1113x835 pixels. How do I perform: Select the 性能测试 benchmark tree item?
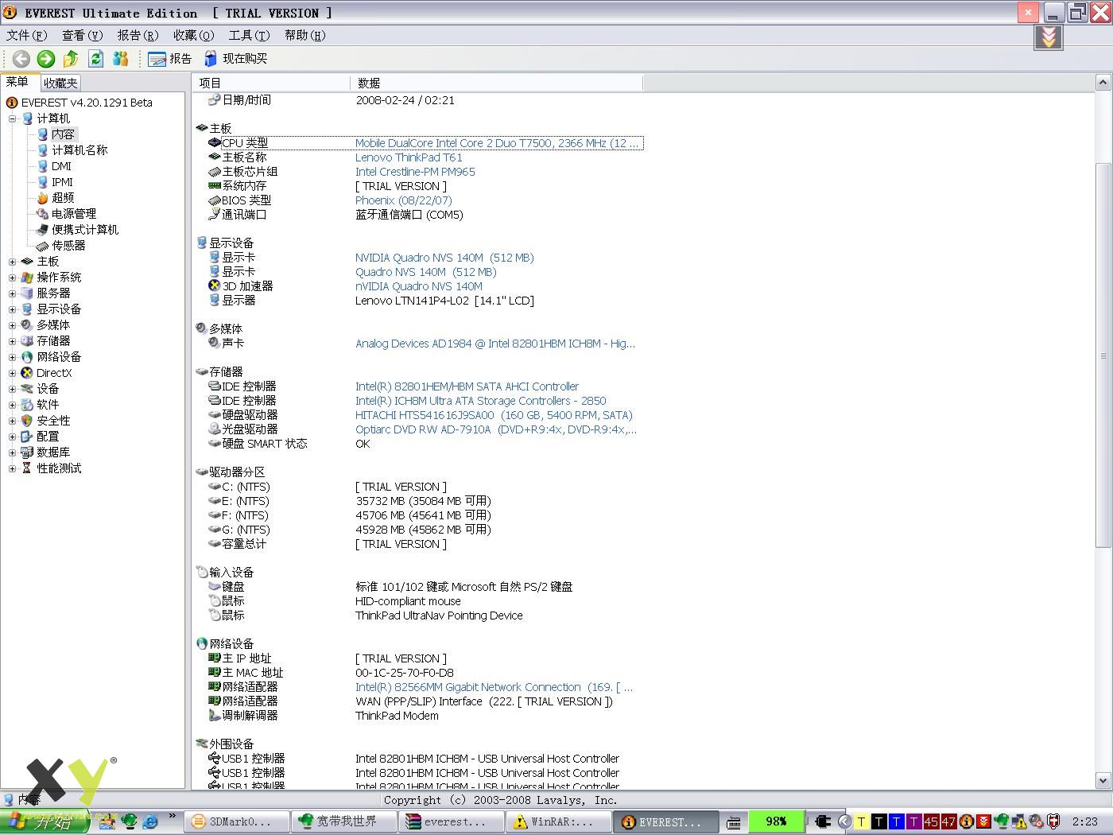coord(59,468)
